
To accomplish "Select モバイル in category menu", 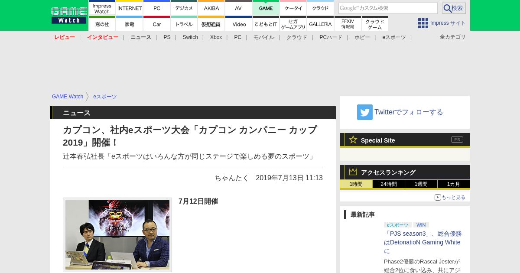I will coord(264,37).
